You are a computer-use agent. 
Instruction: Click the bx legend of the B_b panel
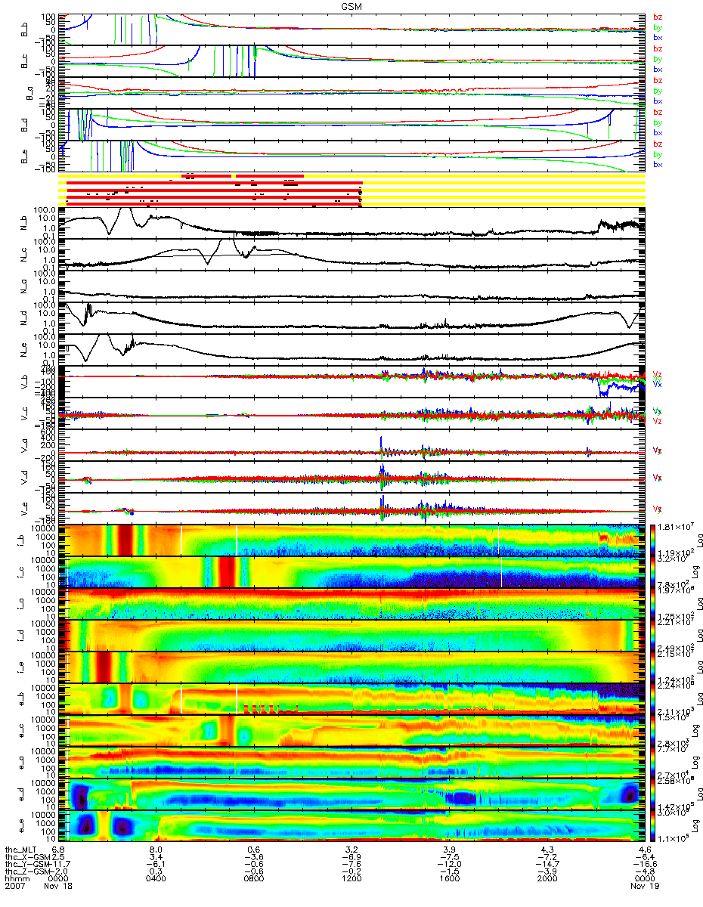point(658,37)
